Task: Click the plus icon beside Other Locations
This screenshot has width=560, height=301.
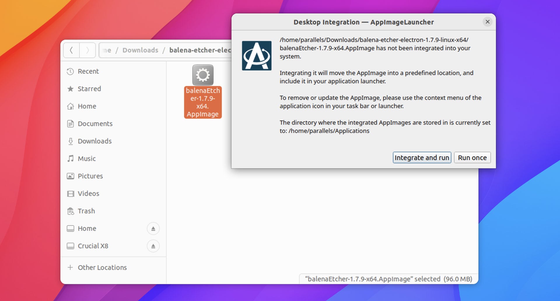Action: coord(70,267)
